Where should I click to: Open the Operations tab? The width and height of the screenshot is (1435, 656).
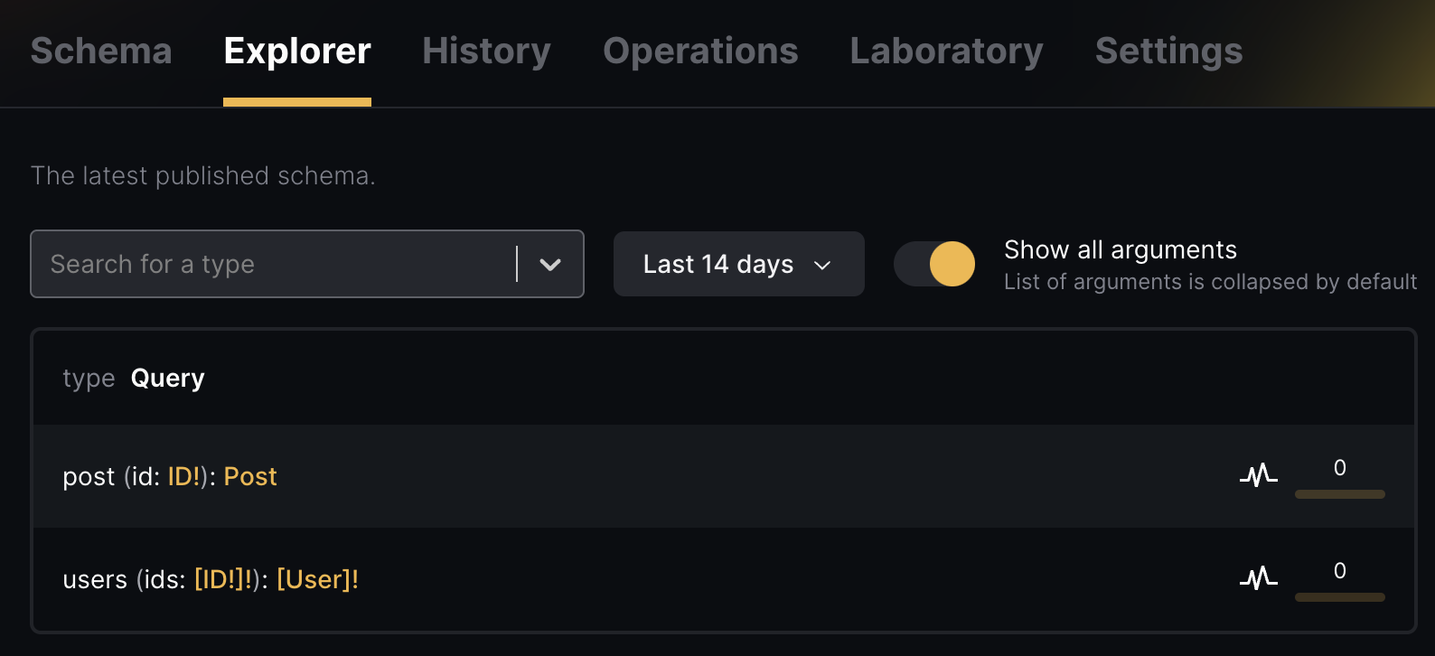click(700, 52)
